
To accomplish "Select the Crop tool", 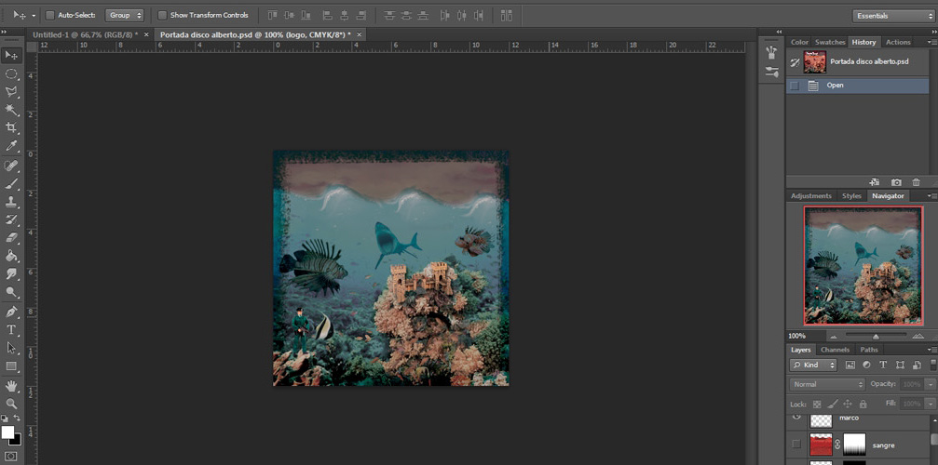I will [x=12, y=128].
